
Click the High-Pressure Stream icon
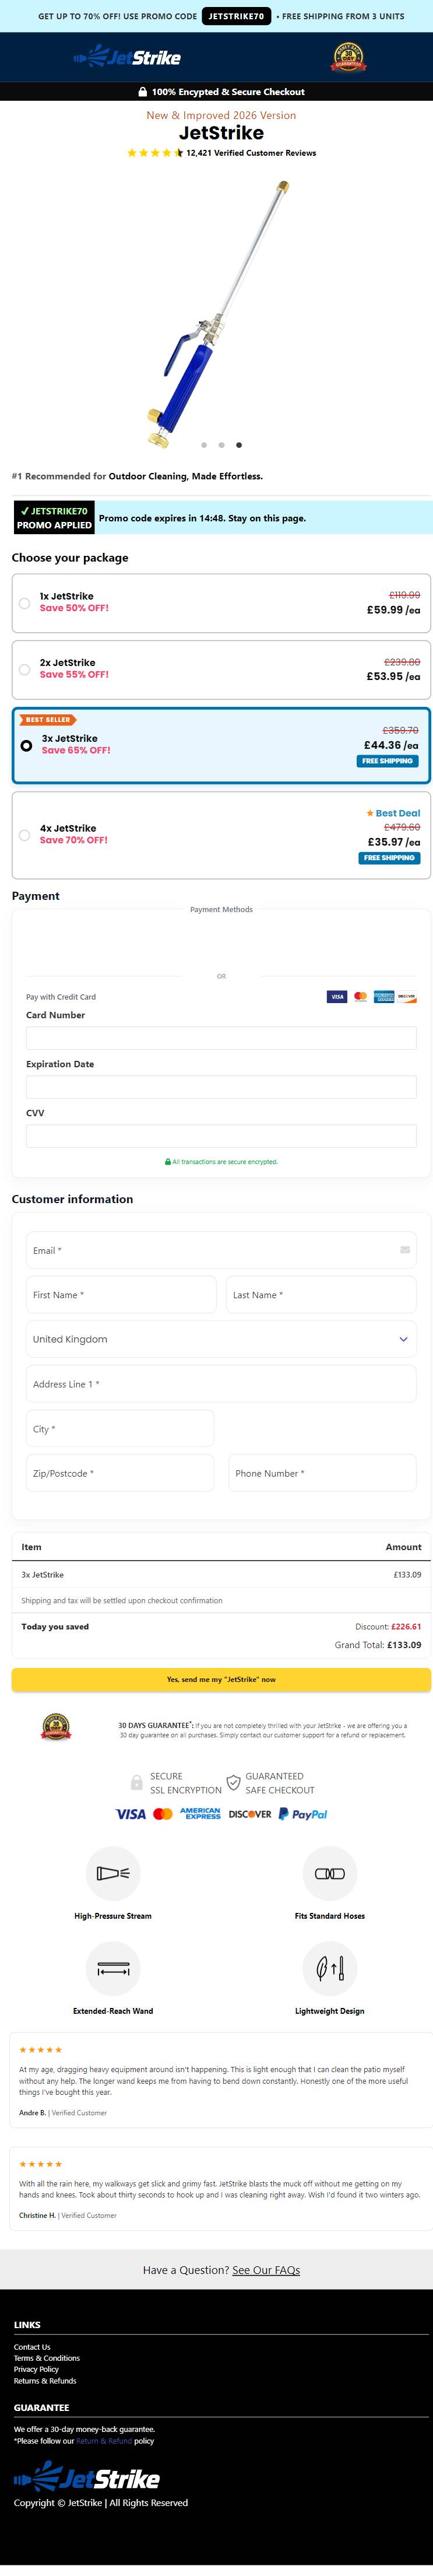point(113,1873)
